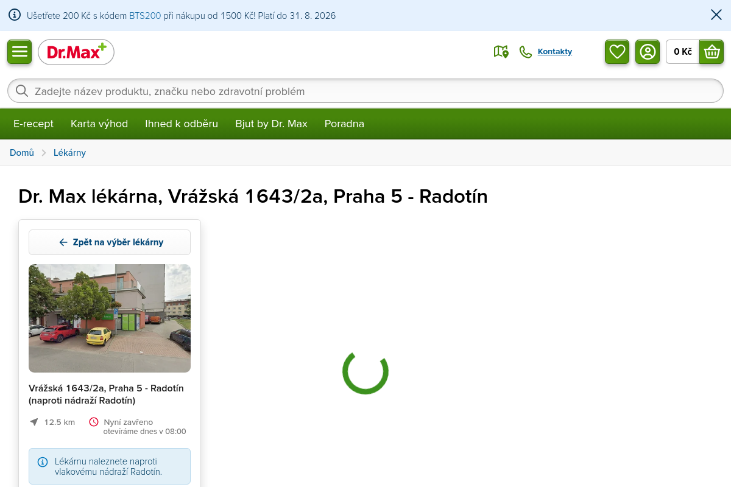Open the user account icon
The height and width of the screenshot is (487, 731).
[648, 52]
